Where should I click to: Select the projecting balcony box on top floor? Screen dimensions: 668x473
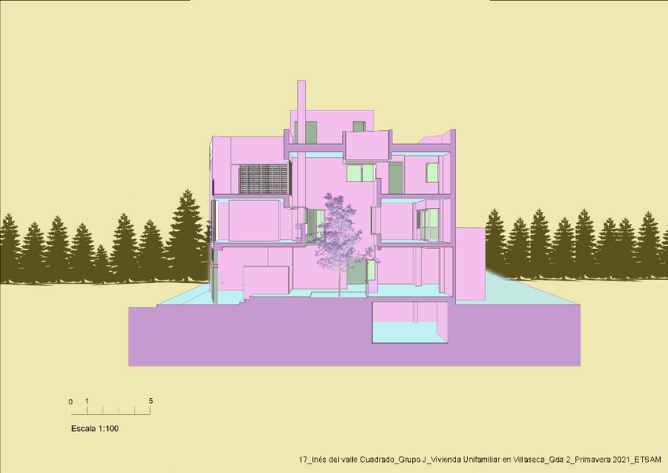pos(368,145)
